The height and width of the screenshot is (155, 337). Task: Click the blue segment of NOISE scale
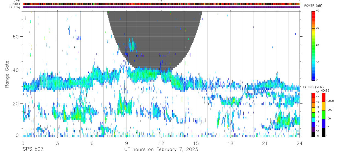pos(323,124)
